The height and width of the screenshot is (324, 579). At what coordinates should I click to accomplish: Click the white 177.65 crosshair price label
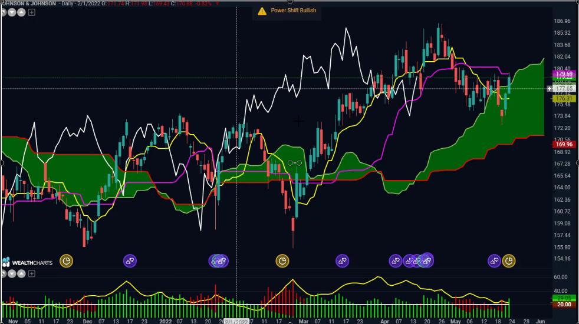[564, 89]
